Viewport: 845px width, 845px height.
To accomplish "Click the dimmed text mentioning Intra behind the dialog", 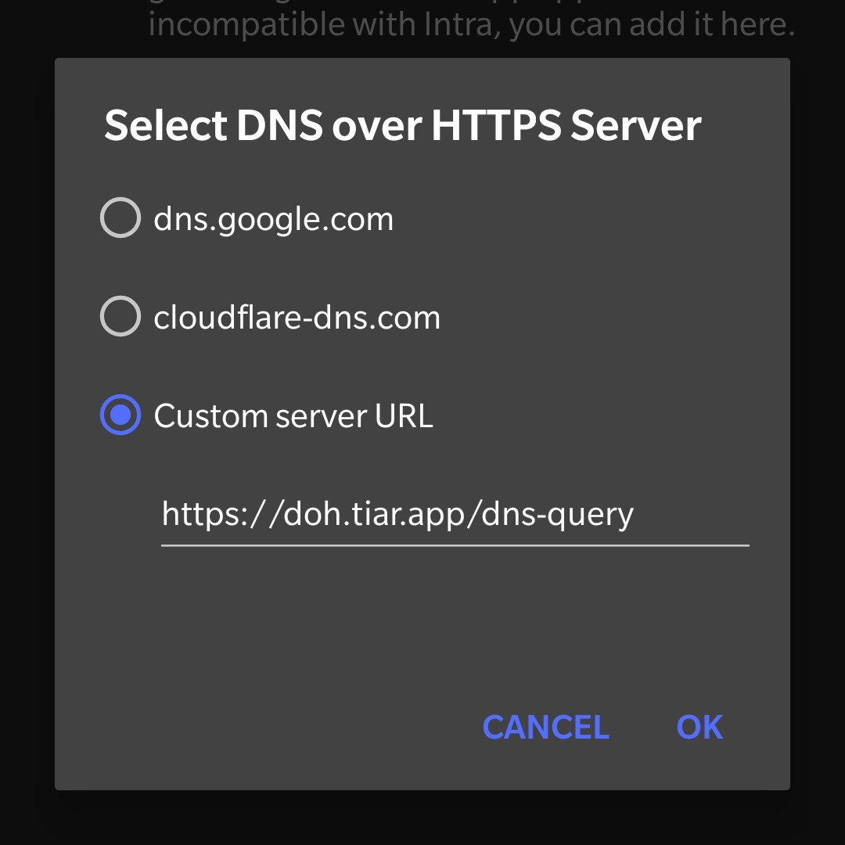I will 471,27.
